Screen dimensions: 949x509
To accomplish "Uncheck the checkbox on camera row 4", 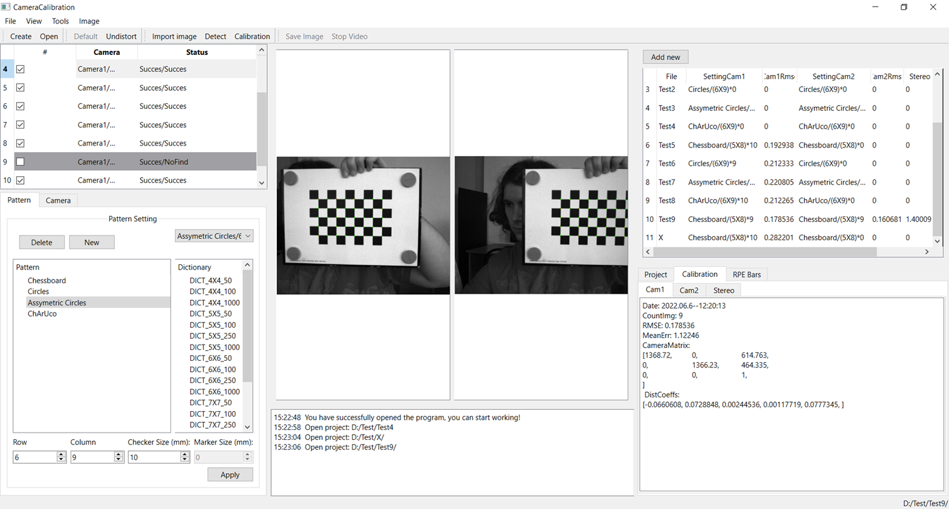I will (20, 69).
